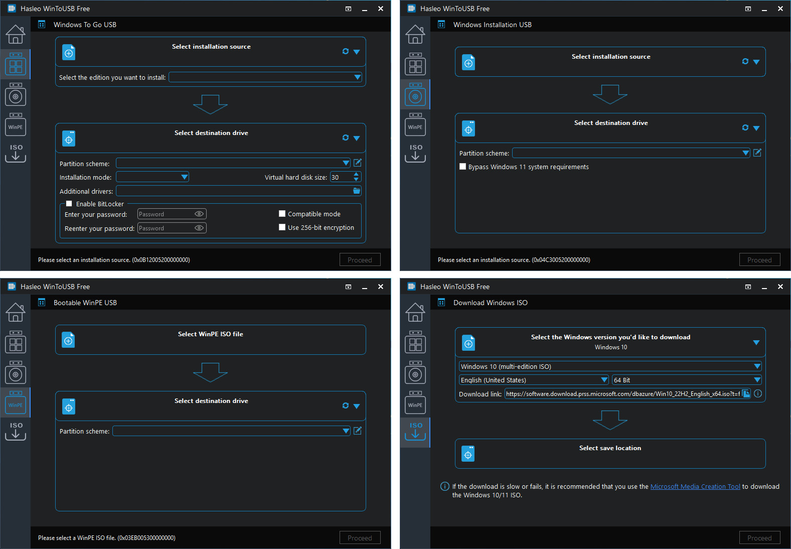Click the Reenter your password input field

coord(172,228)
